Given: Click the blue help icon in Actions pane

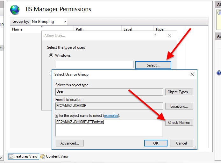Looking at the screenshot, I should coord(219,73).
